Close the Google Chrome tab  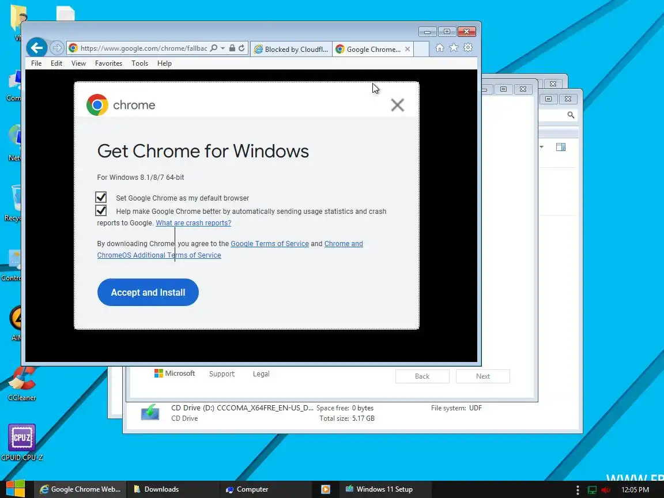point(408,49)
